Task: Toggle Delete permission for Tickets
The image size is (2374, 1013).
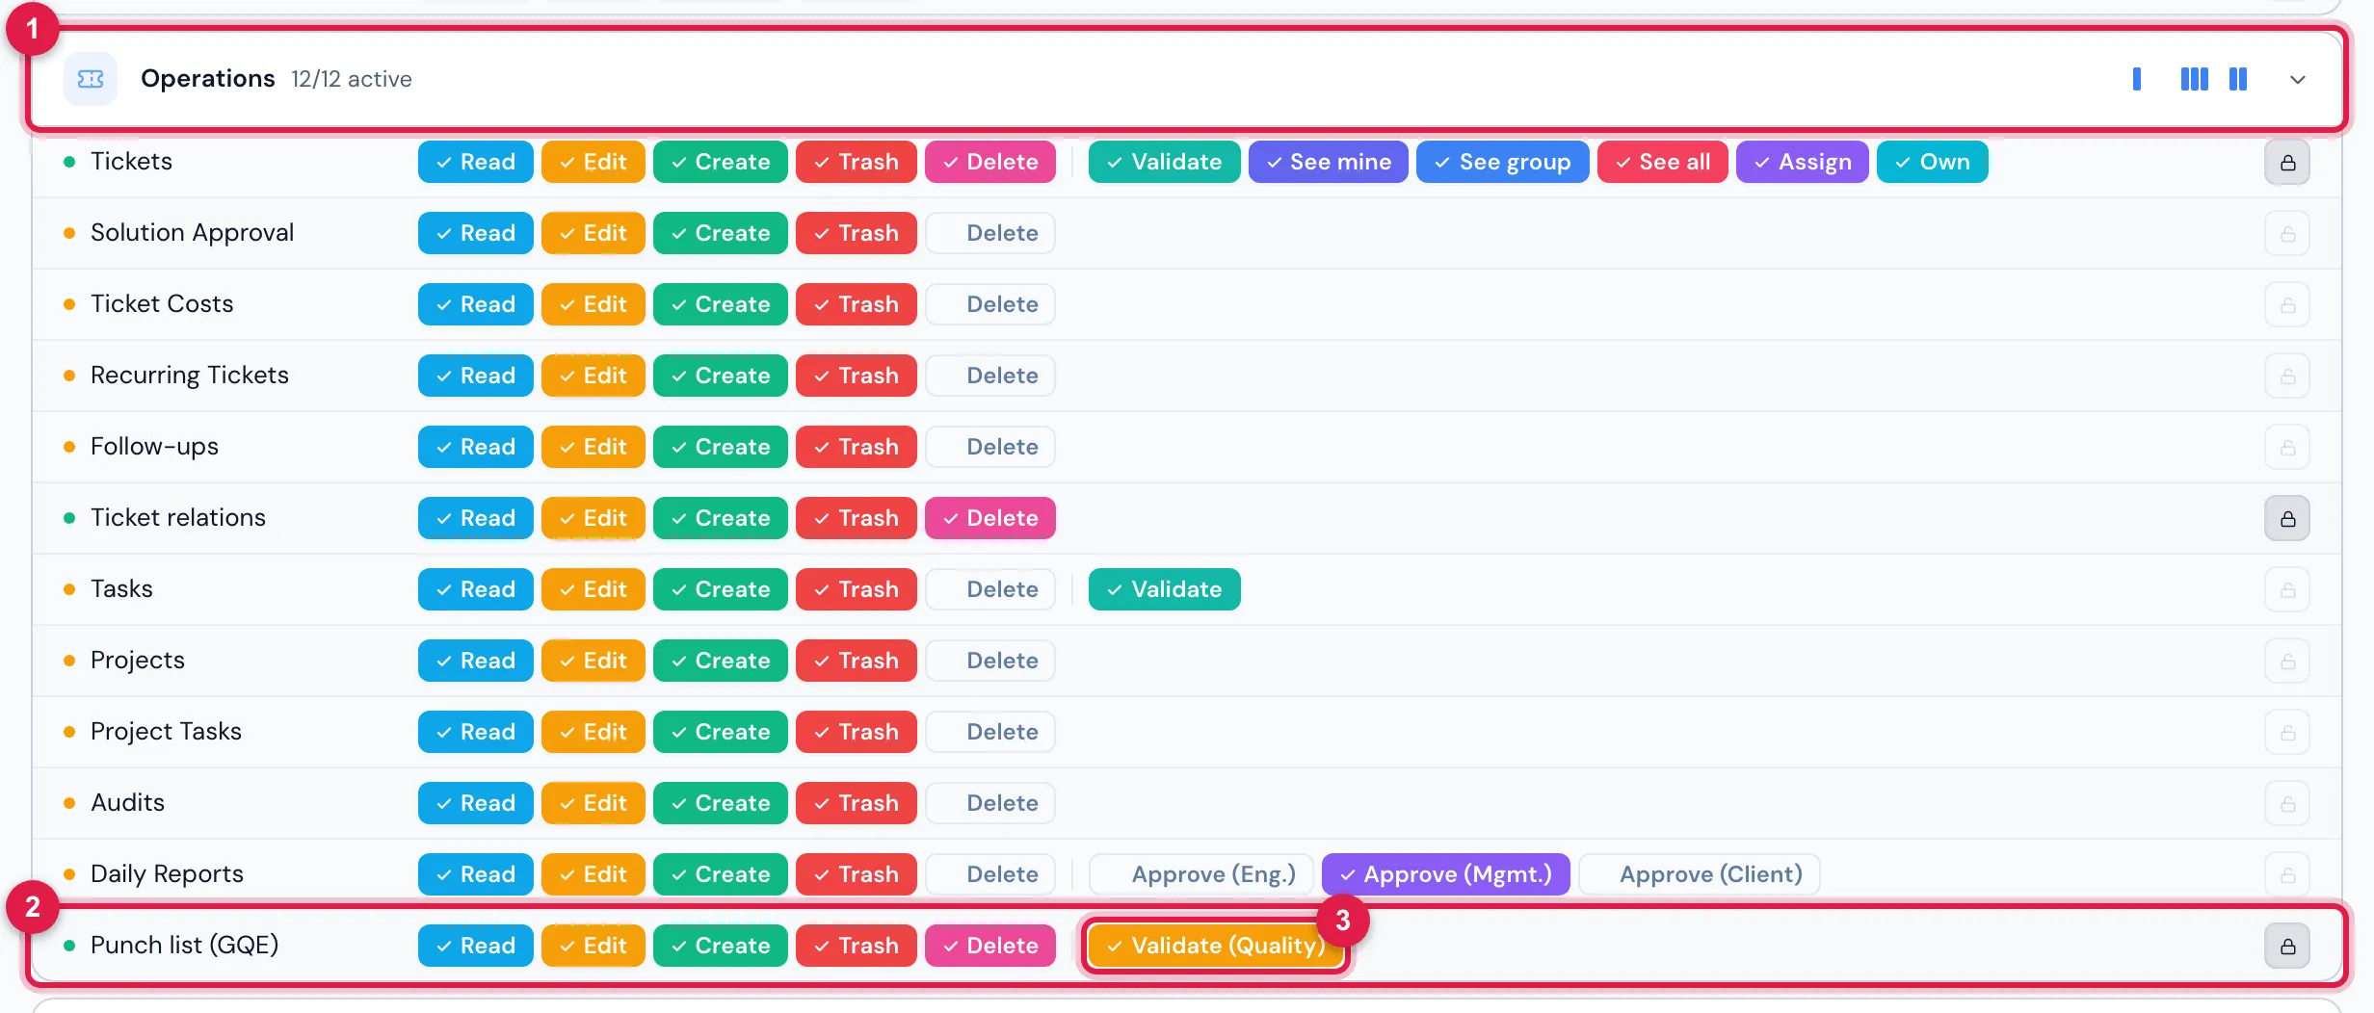Action: 989,162
